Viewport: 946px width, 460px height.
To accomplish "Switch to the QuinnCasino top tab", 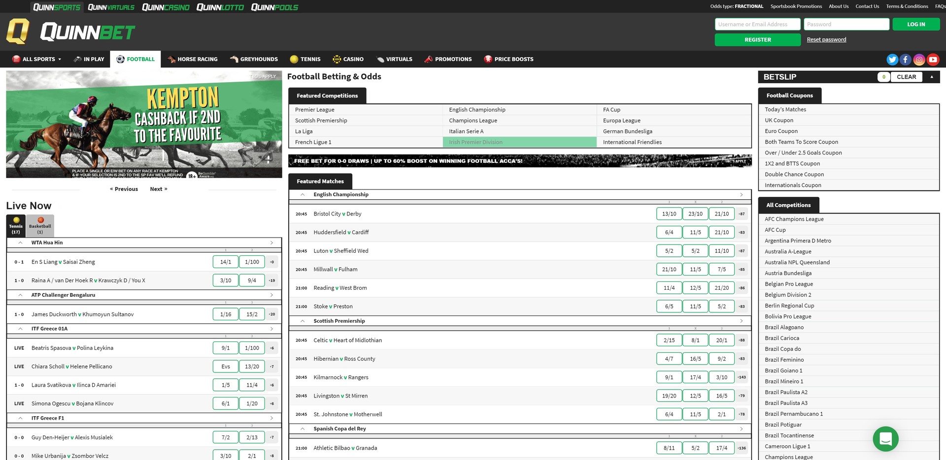I will (166, 7).
